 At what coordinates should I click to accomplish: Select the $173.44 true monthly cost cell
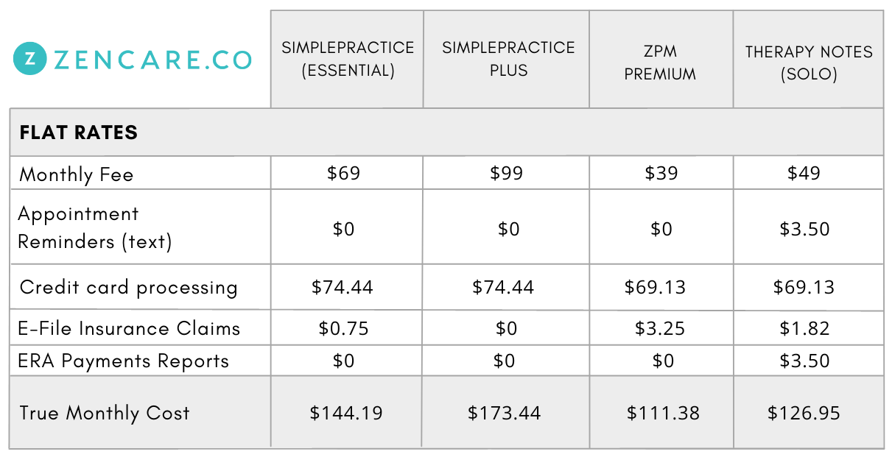[x=505, y=413]
